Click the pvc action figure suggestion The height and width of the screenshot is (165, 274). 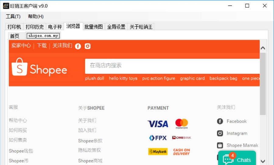[x=159, y=79]
